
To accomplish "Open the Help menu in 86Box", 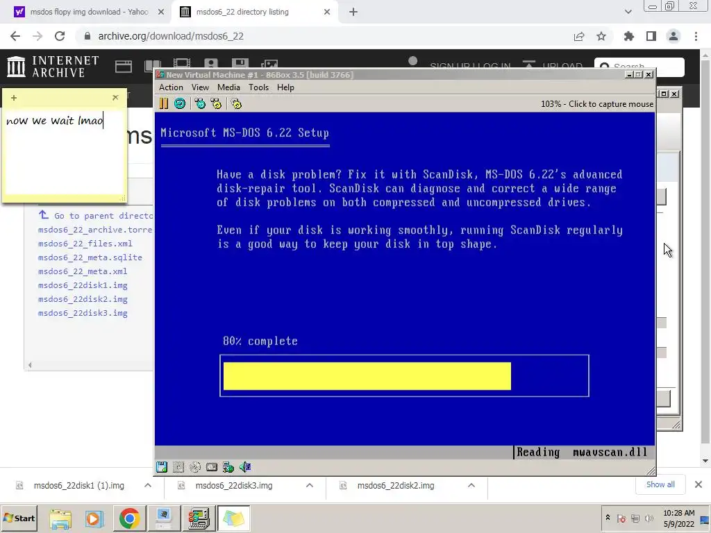I will coord(285,87).
